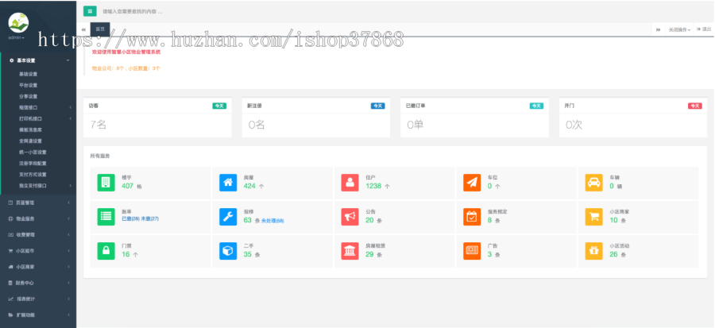Click the 今天 badge on 开门 card
715x328 pixels.
(695, 106)
